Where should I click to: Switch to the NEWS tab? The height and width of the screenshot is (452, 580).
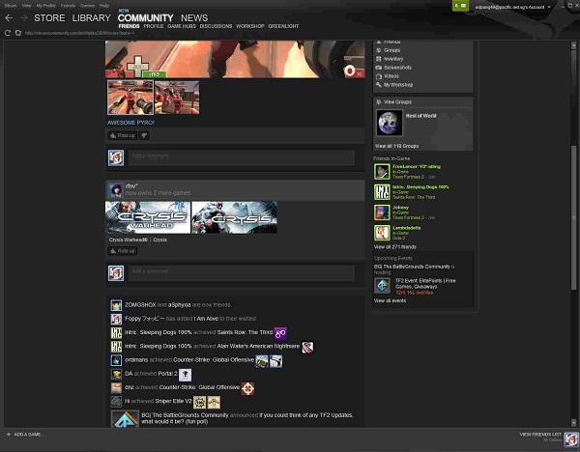click(x=194, y=17)
